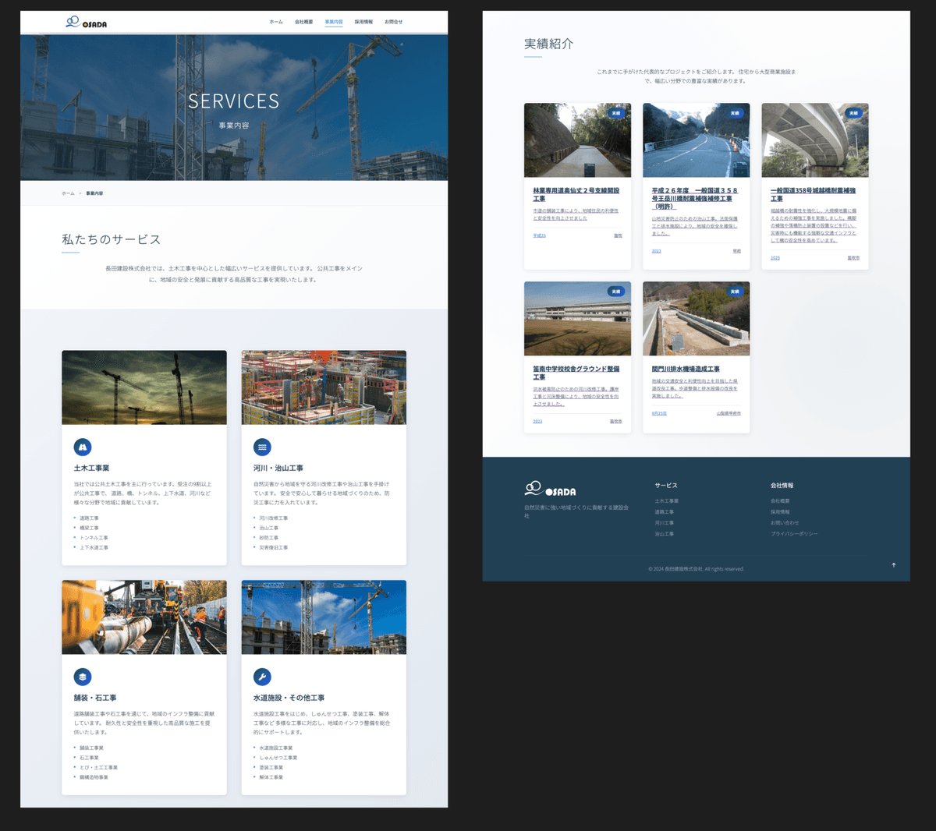The image size is (936, 831).
Task: Open the footer 会社概要 link
Action: [x=780, y=501]
